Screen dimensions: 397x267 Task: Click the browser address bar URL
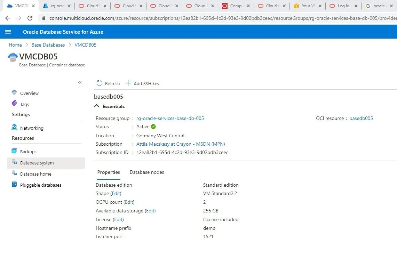(x=223, y=18)
